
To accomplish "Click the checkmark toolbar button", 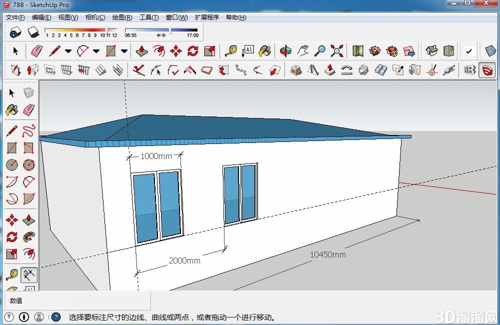I will [469, 51].
